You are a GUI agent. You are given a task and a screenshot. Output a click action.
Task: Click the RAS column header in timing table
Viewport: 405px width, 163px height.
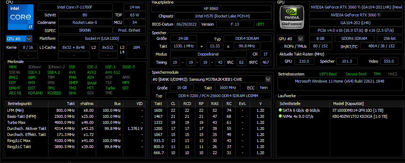click(x=215, y=104)
